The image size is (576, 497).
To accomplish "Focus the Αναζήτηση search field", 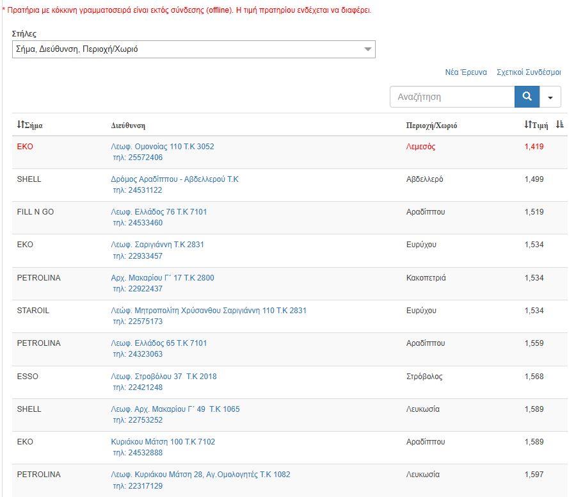I will pyautogui.click(x=452, y=97).
